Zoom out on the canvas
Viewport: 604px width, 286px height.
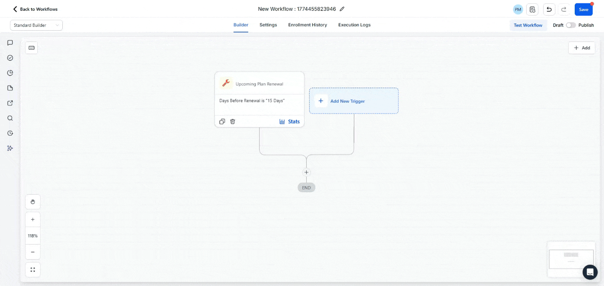coord(33,252)
